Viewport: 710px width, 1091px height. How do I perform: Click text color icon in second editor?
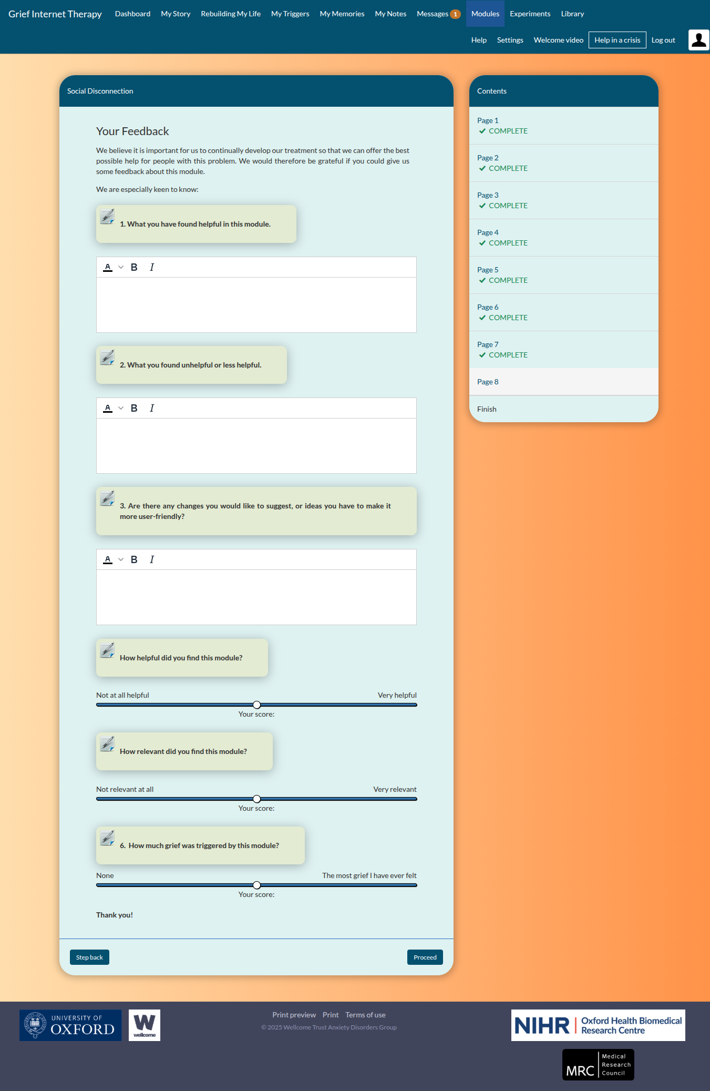[x=108, y=408]
